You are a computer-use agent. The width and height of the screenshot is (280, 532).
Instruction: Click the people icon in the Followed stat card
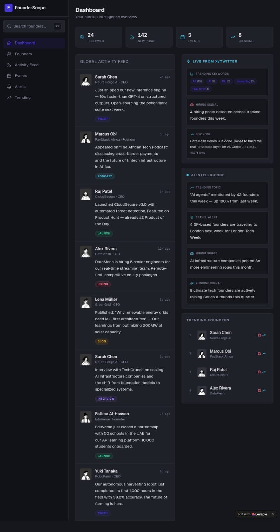(82, 37)
